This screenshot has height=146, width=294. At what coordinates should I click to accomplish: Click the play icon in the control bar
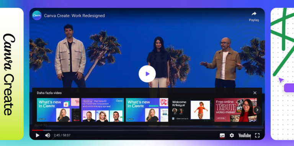[x=38, y=135]
